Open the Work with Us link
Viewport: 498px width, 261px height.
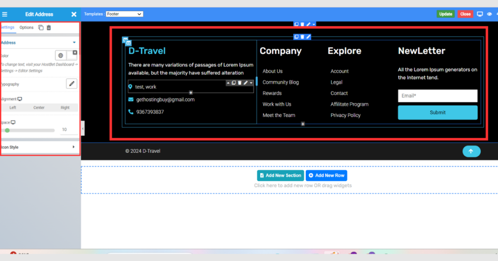coord(277,104)
